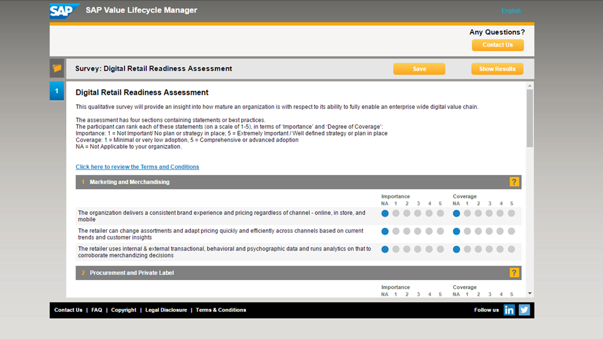Set Importance 3 for consistent brand experience

pos(418,213)
